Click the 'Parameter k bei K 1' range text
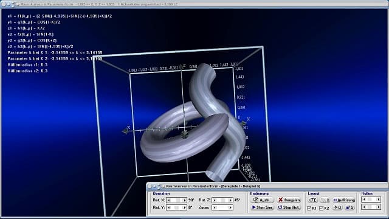This screenshot has width=389, height=219. 55,53
